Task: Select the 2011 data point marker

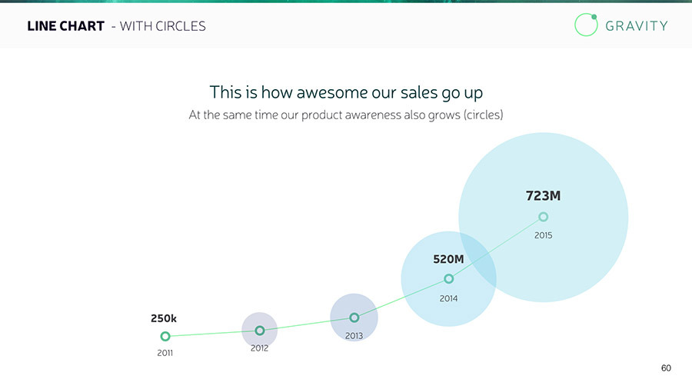Action: pyautogui.click(x=165, y=336)
